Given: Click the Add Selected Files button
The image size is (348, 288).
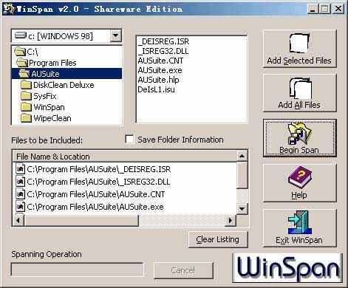Looking at the screenshot, I should [x=299, y=49].
